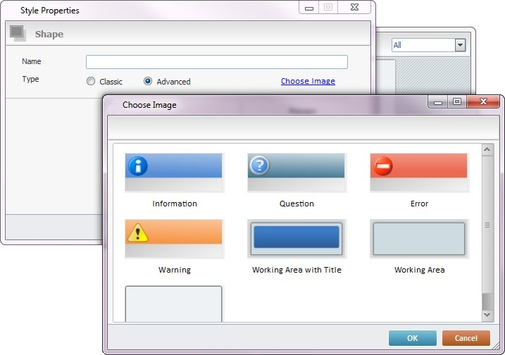Image resolution: width=505 pixels, height=355 pixels.
Task: Maximize the Choose Image dialog
Action: click(x=457, y=102)
